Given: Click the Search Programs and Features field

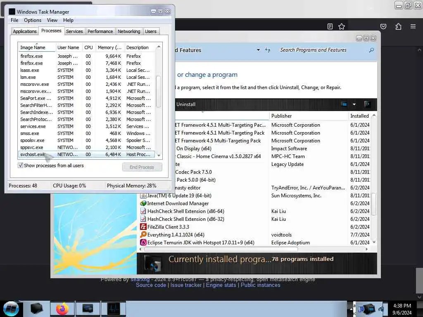Looking at the screenshot, I should [324, 50].
